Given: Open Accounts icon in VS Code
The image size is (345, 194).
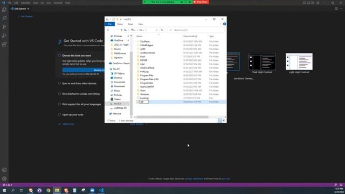Looking at the screenshot, I should pyautogui.click(x=4, y=170).
